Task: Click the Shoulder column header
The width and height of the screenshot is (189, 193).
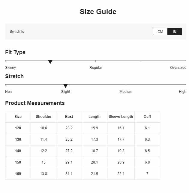Action: tap(43, 116)
